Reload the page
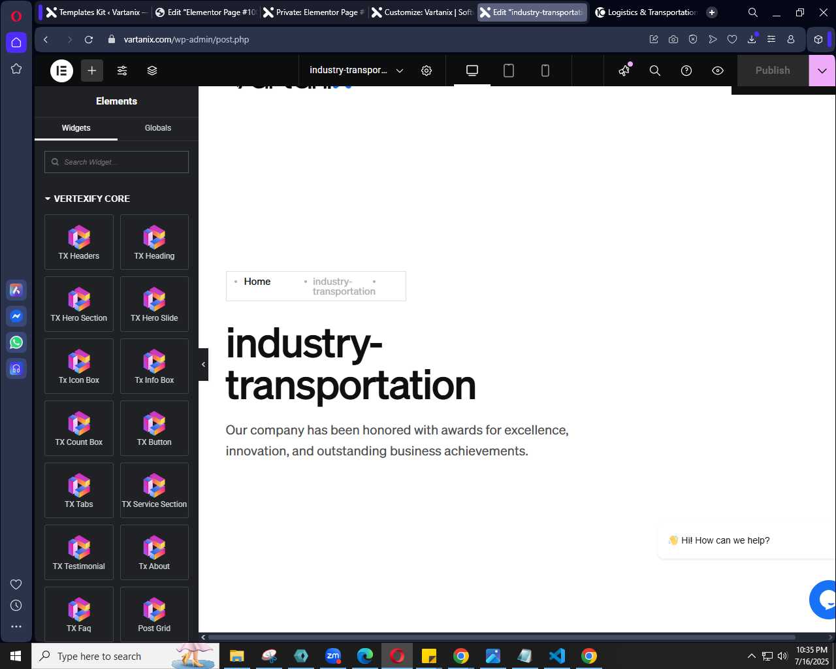 click(x=89, y=40)
